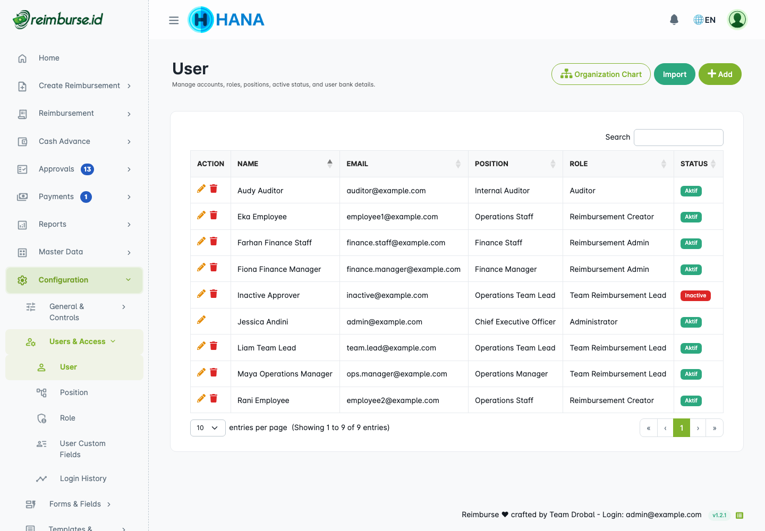The width and height of the screenshot is (765, 531).
Task: Open Login History in the sidebar
Action: point(74,478)
